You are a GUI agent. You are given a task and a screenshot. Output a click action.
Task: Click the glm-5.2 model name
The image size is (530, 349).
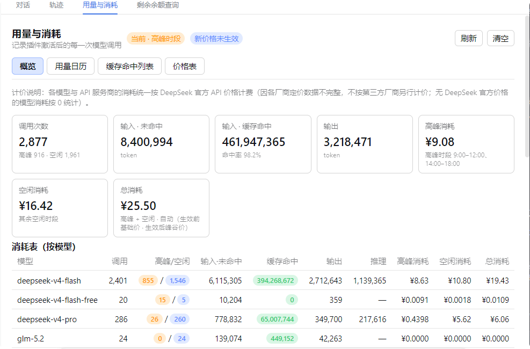[31, 338]
